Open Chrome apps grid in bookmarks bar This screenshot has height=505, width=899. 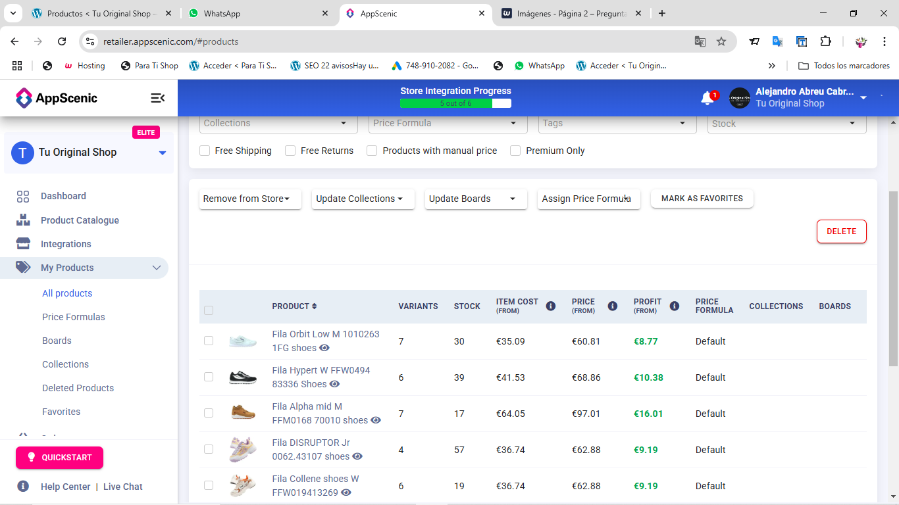[17, 66]
